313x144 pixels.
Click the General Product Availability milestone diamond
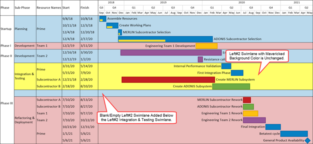(x=308, y=140)
